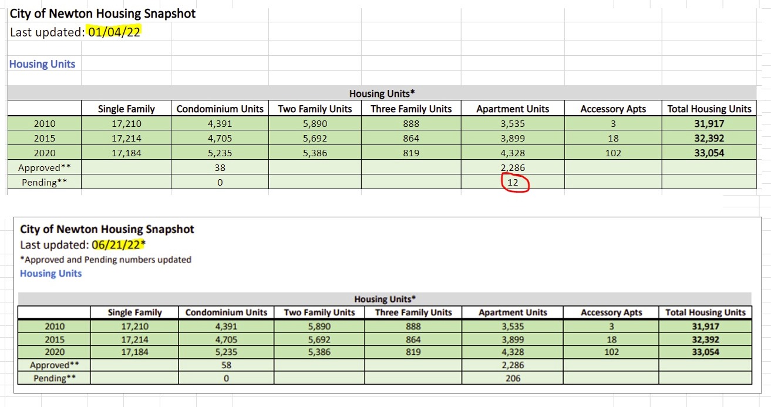Select the Approved condominium cell showing 38

(220, 167)
